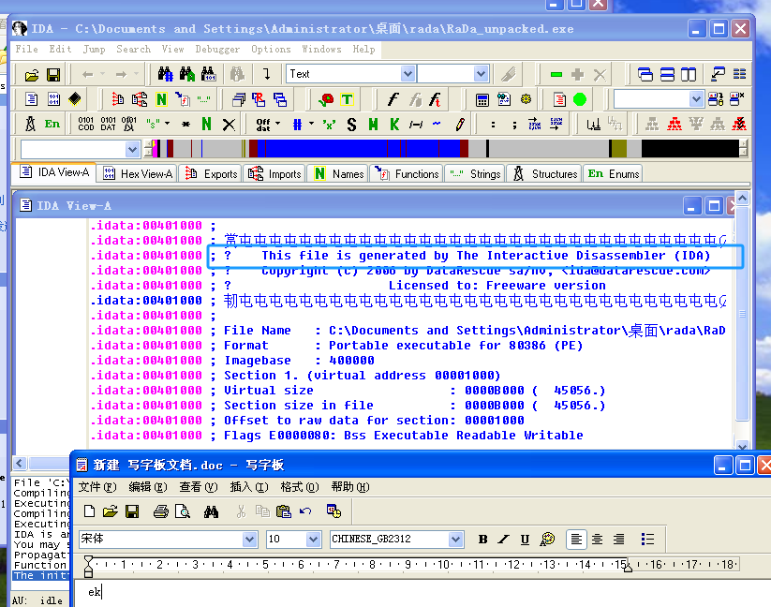Expand the Off dat icon dropdown arrow
Image resolution: width=771 pixels, height=607 pixels.
(278, 124)
